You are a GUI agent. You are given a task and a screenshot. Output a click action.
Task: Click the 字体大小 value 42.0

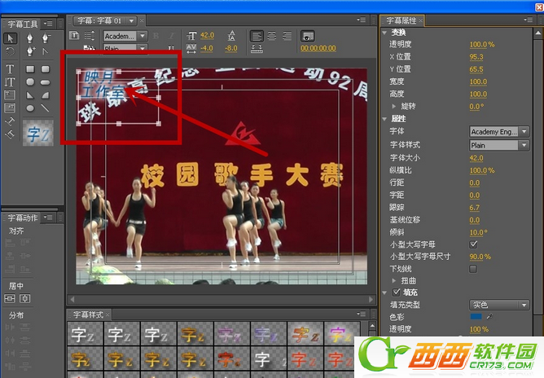[477, 157]
